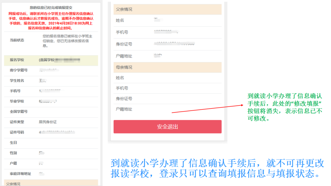Click the 当前状态 label
Viewport: 331px width, 186px height.
(x=17, y=40)
